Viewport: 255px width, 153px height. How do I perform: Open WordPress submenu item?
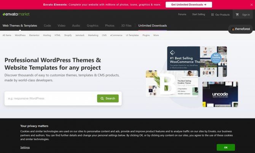(20, 35)
